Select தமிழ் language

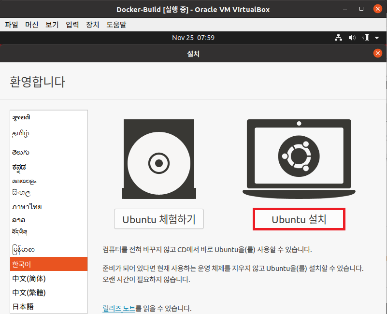coord(49,133)
